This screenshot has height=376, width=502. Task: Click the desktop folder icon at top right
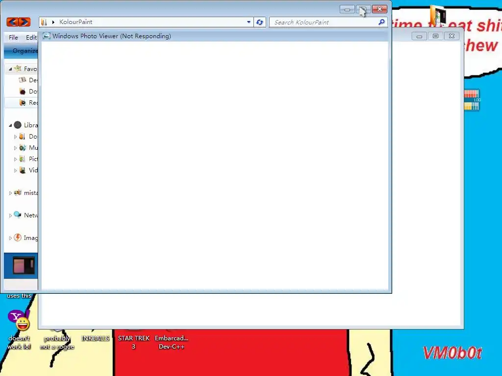point(438,15)
